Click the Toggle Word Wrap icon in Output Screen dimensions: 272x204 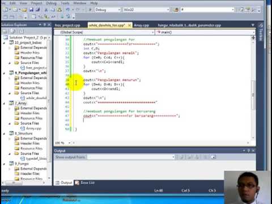(214, 157)
